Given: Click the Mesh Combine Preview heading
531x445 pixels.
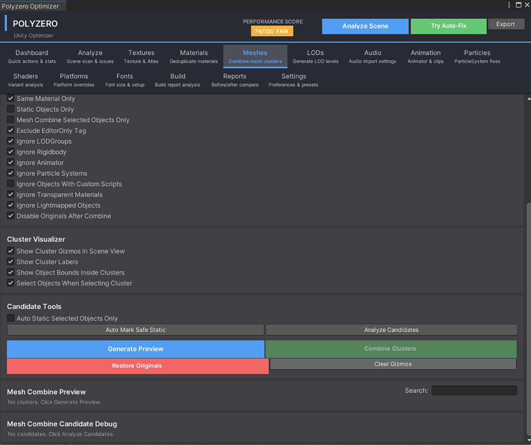Looking at the screenshot, I should [46, 392].
